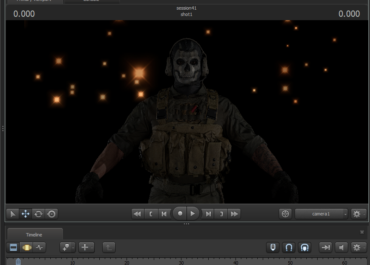The width and height of the screenshot is (370, 265).
Task: Select the arrow selection tool
Action: click(13, 214)
